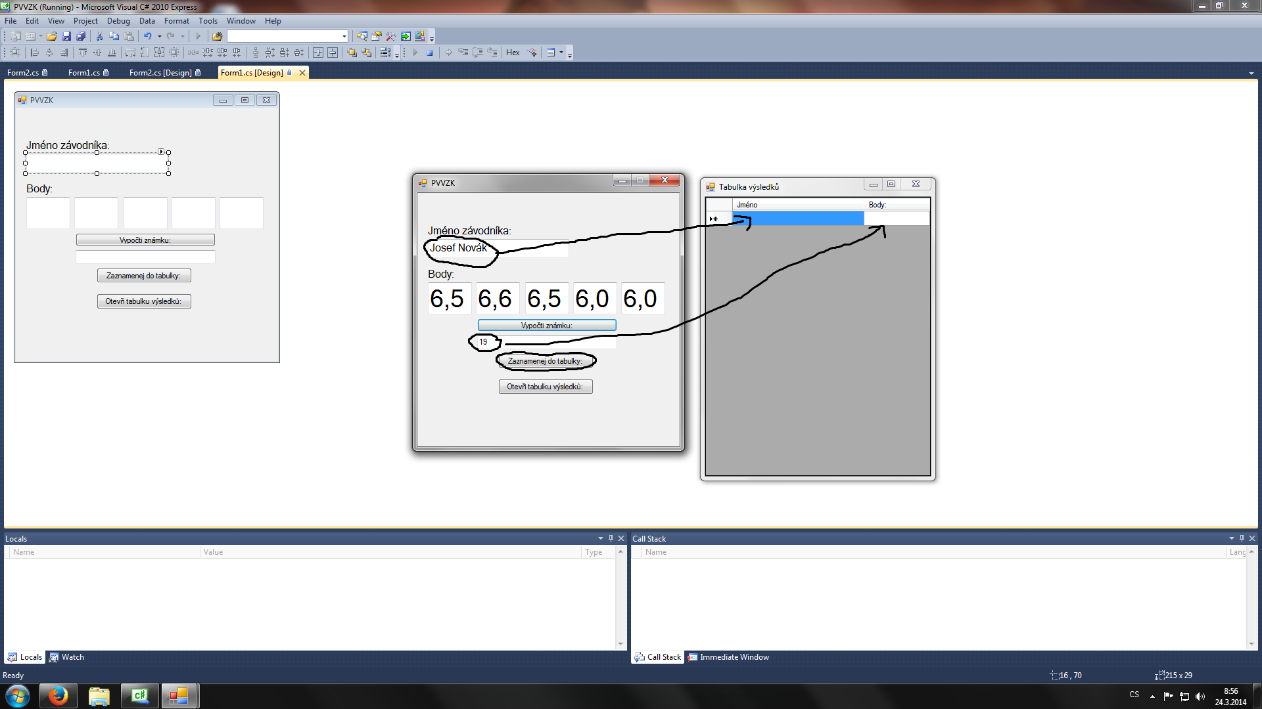Click running form's Zaznamenej do tabulky button
Screen dimensions: 1262x709
click(x=545, y=361)
